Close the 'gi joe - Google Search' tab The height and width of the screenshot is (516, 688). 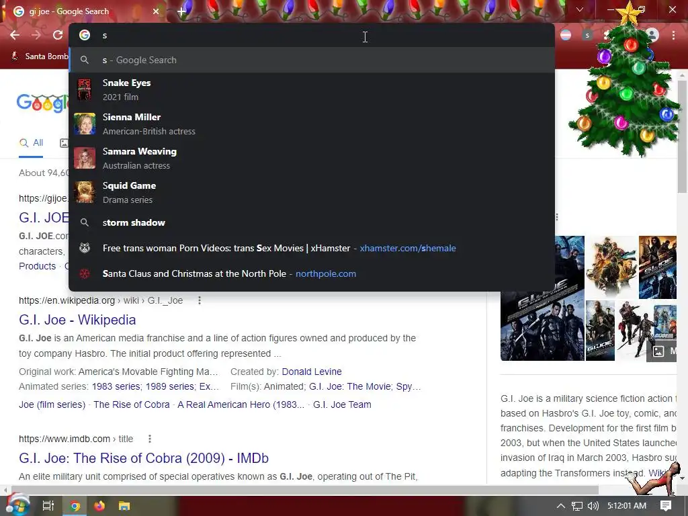pyautogui.click(x=156, y=11)
